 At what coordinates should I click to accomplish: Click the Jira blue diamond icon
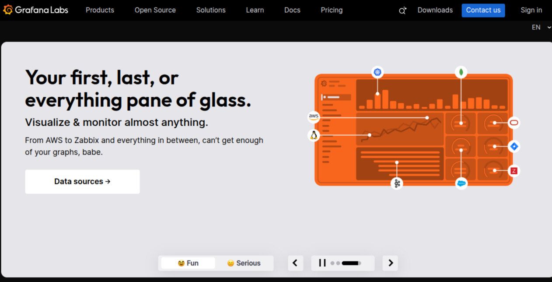click(514, 146)
